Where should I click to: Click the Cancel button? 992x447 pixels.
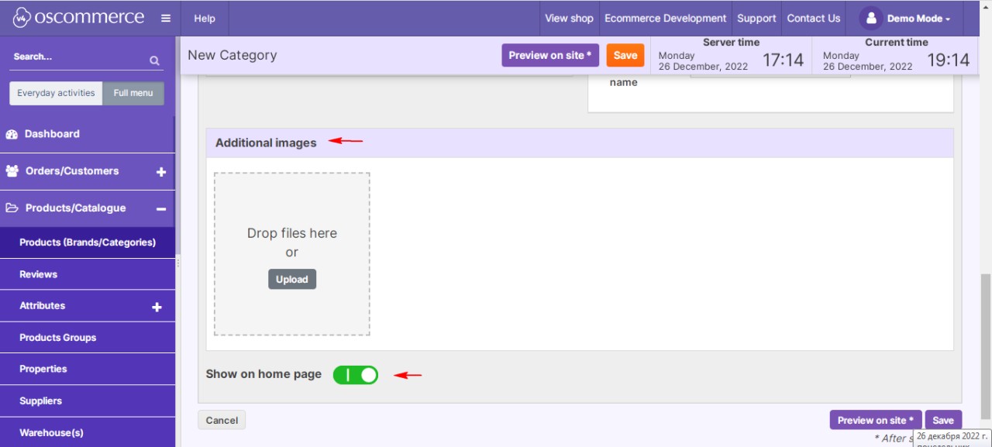tap(222, 420)
